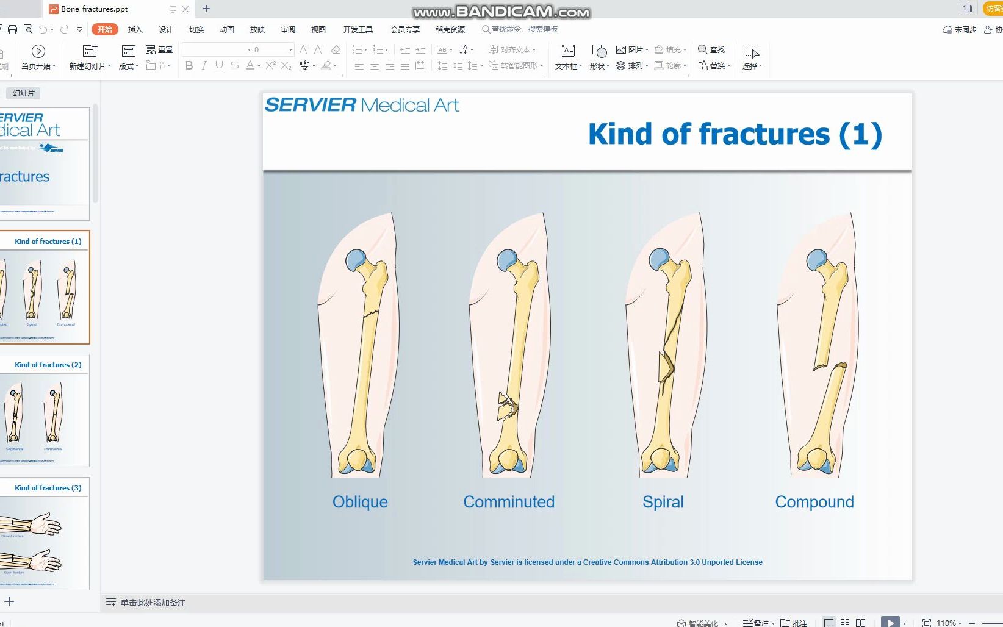Open the text highlight color picker
This screenshot has height=627, width=1003.
click(x=329, y=65)
